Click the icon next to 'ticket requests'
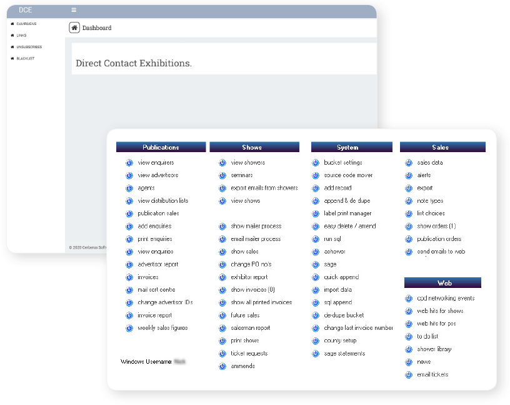Screen dimensions: 510x405 [x=222, y=353]
